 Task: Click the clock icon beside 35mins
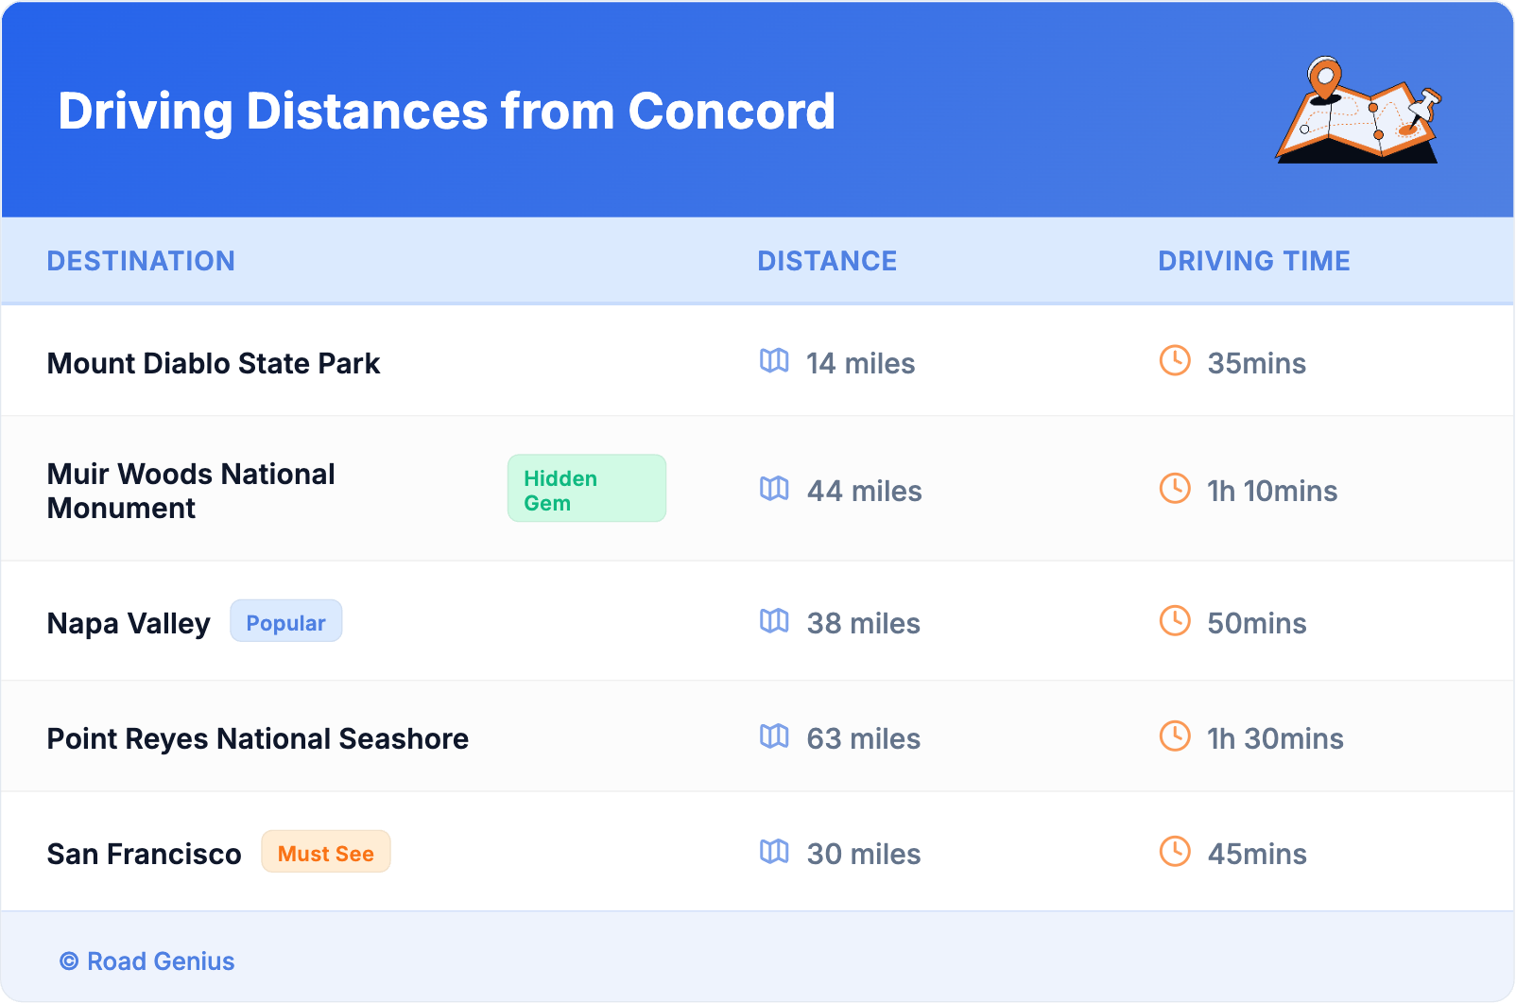(x=1175, y=360)
